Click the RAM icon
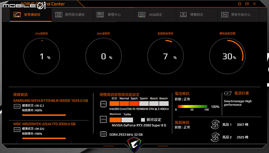269x153 pixels. tap(103, 134)
